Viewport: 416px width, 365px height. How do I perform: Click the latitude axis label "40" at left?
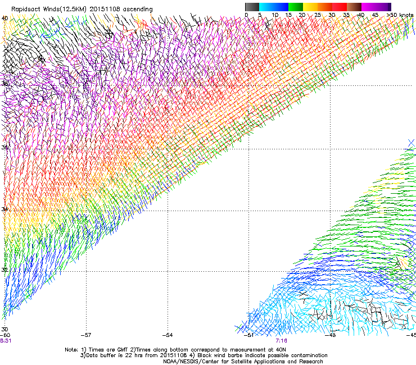[4, 19]
